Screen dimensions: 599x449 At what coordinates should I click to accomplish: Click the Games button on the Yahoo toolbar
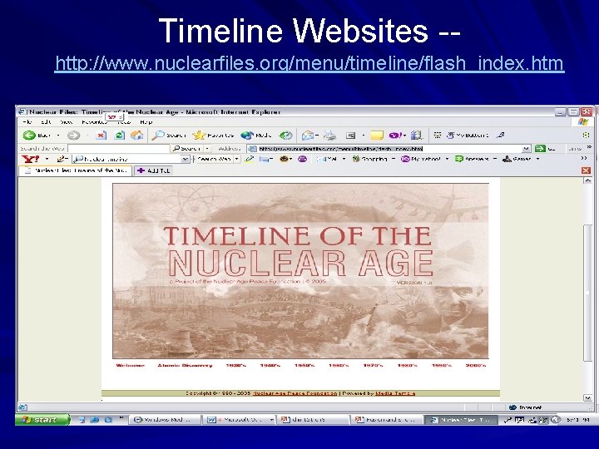(x=517, y=159)
